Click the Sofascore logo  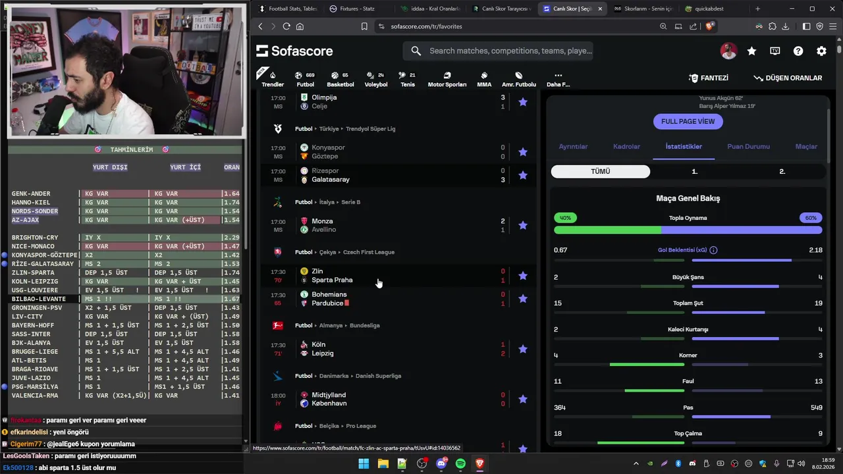point(294,51)
